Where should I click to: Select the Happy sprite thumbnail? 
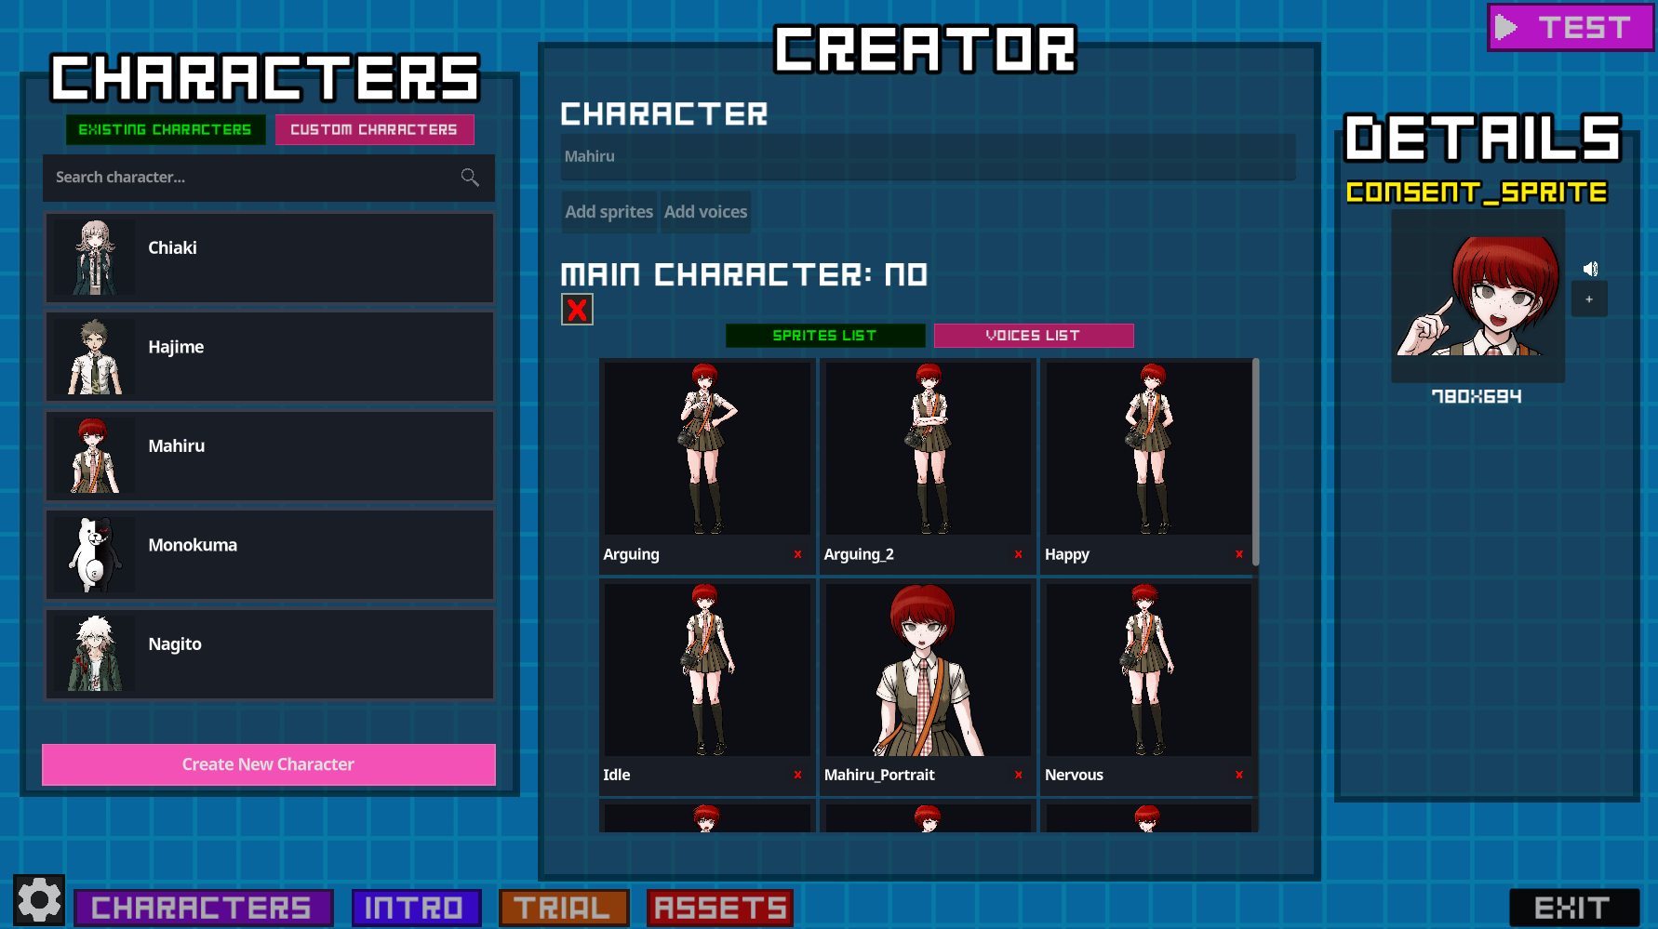click(x=1148, y=448)
